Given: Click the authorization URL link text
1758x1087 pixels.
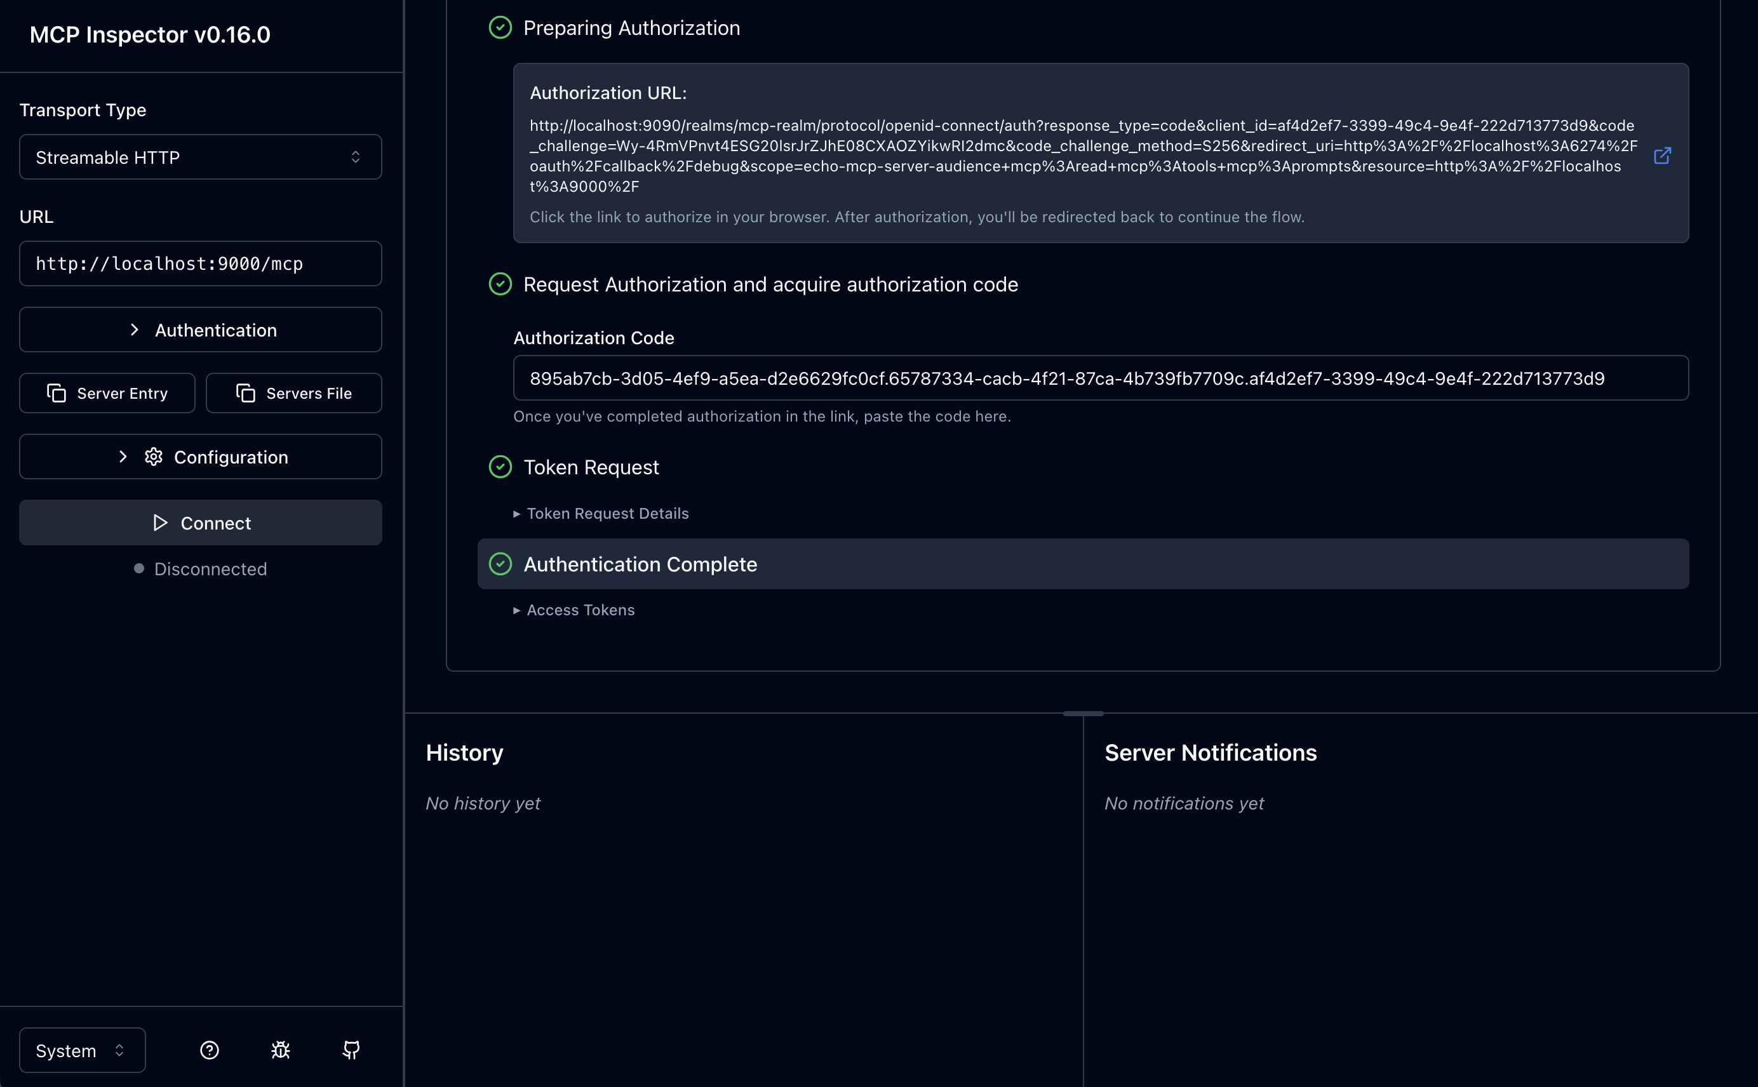Looking at the screenshot, I should [1084, 156].
